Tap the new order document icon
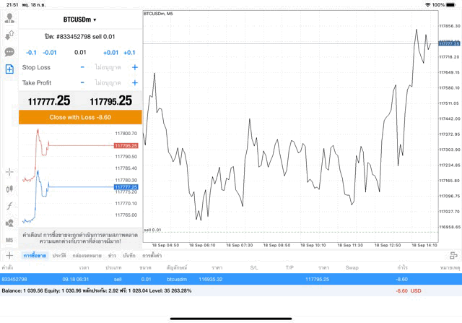 pyautogui.click(x=10, y=69)
